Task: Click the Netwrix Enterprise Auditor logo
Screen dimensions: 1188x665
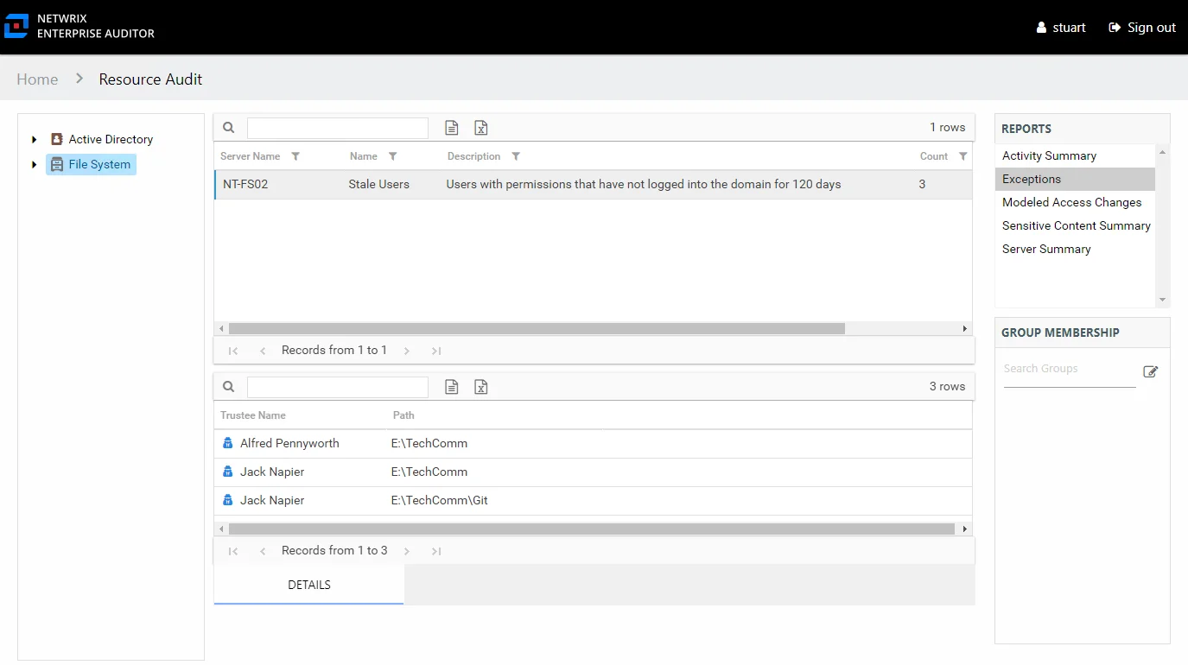Action: tap(79, 26)
